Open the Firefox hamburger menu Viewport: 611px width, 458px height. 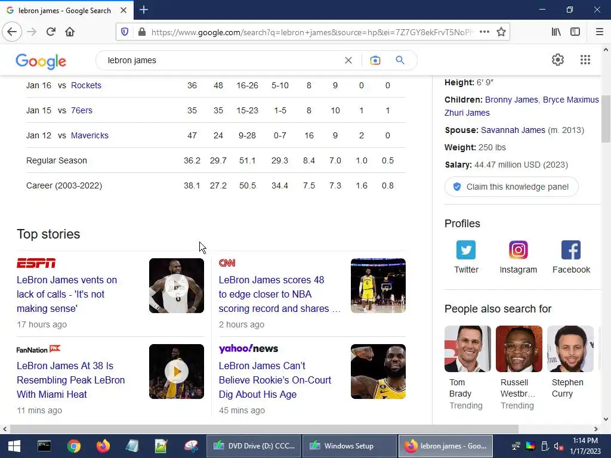[600, 32]
